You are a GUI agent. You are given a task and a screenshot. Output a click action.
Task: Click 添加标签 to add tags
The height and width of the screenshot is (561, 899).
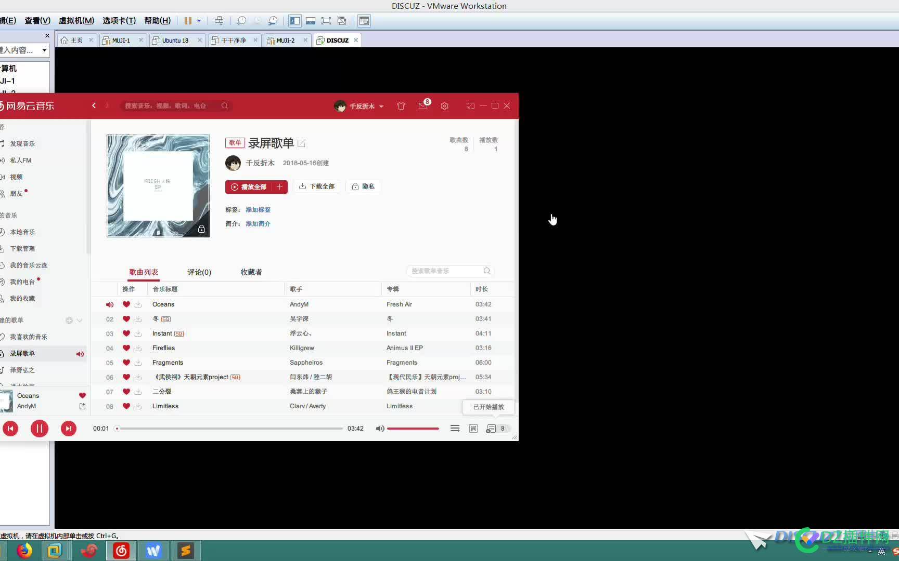click(258, 209)
